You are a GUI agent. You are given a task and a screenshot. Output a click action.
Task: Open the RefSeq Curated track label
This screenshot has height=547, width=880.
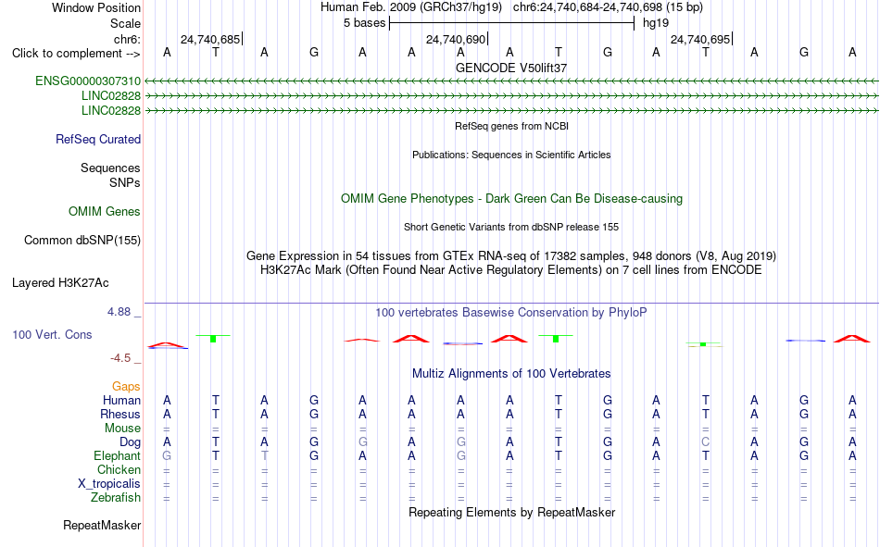coord(98,139)
